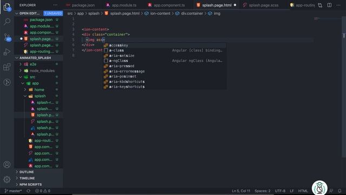Open Run and Debug view
This screenshot has height=195, width=346.
(x=7, y=52)
